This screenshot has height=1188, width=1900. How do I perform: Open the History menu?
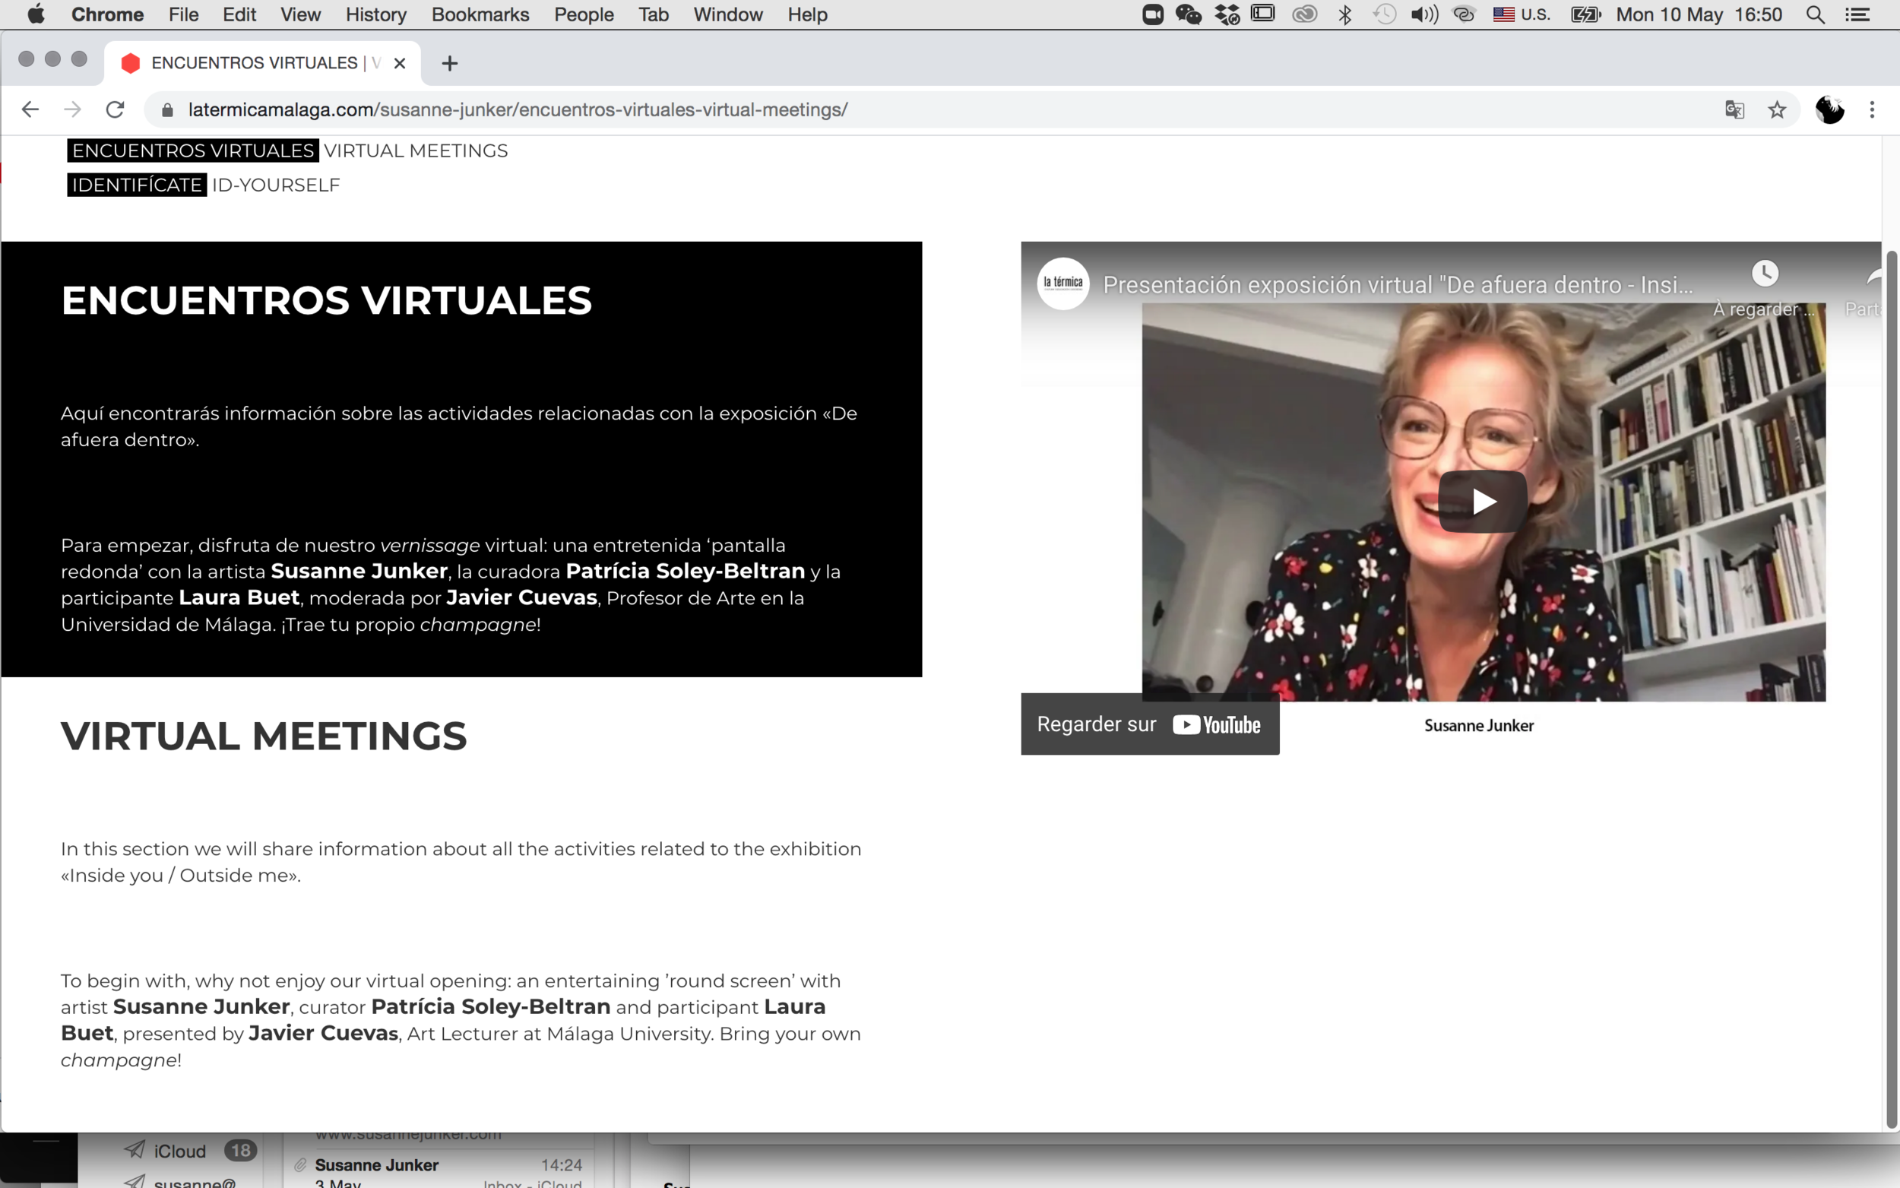(x=375, y=15)
